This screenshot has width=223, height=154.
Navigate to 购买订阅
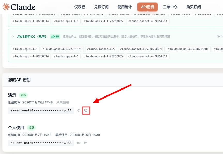coord(193,7)
